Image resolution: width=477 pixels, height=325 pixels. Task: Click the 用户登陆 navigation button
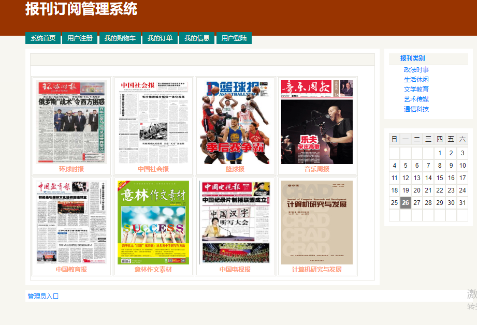pos(234,38)
